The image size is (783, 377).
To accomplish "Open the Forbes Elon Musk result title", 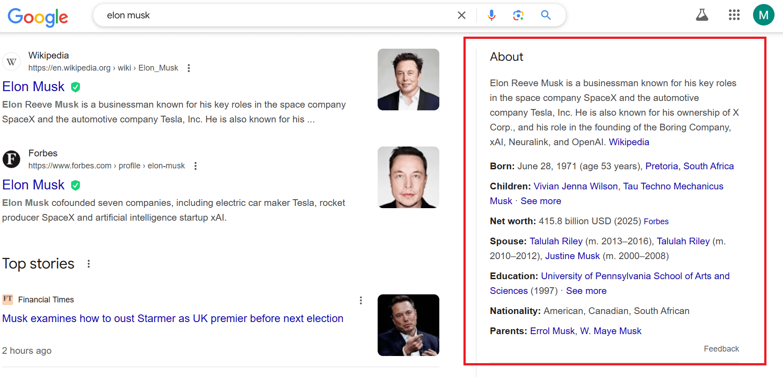I will pyautogui.click(x=34, y=185).
